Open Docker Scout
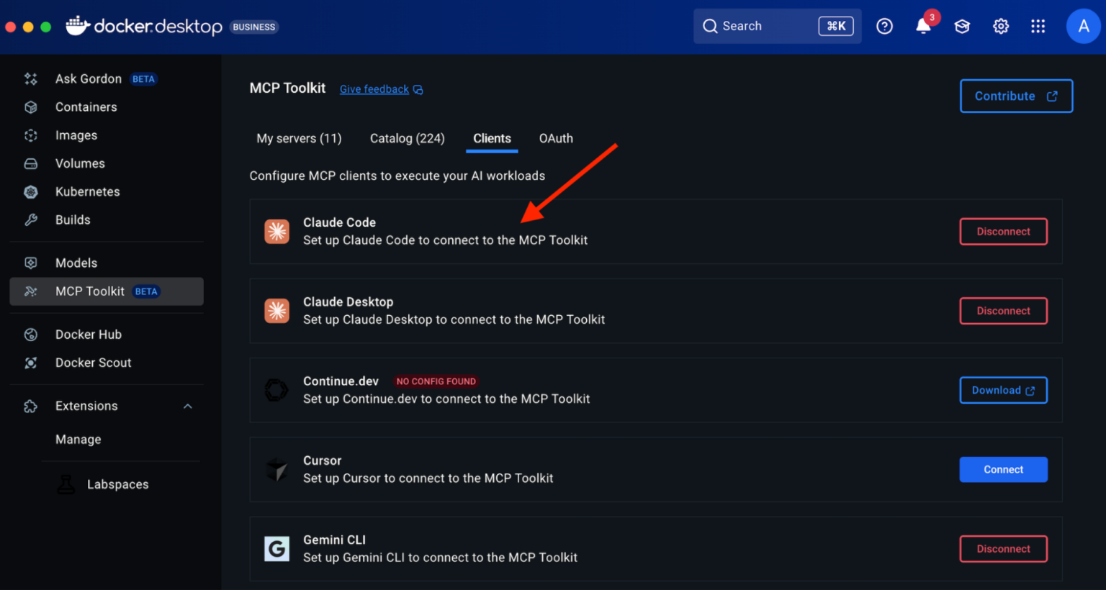This screenshot has width=1106, height=590. (x=94, y=363)
